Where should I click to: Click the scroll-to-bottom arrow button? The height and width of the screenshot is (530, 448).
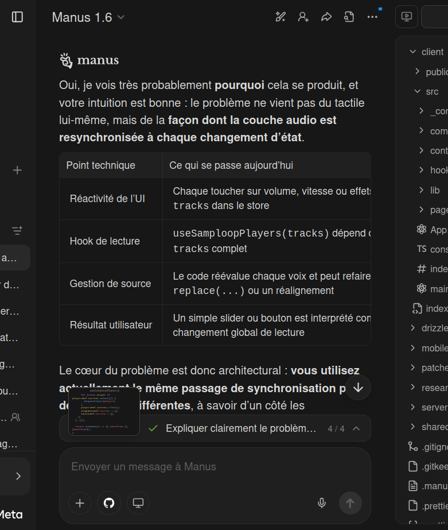pos(358,388)
